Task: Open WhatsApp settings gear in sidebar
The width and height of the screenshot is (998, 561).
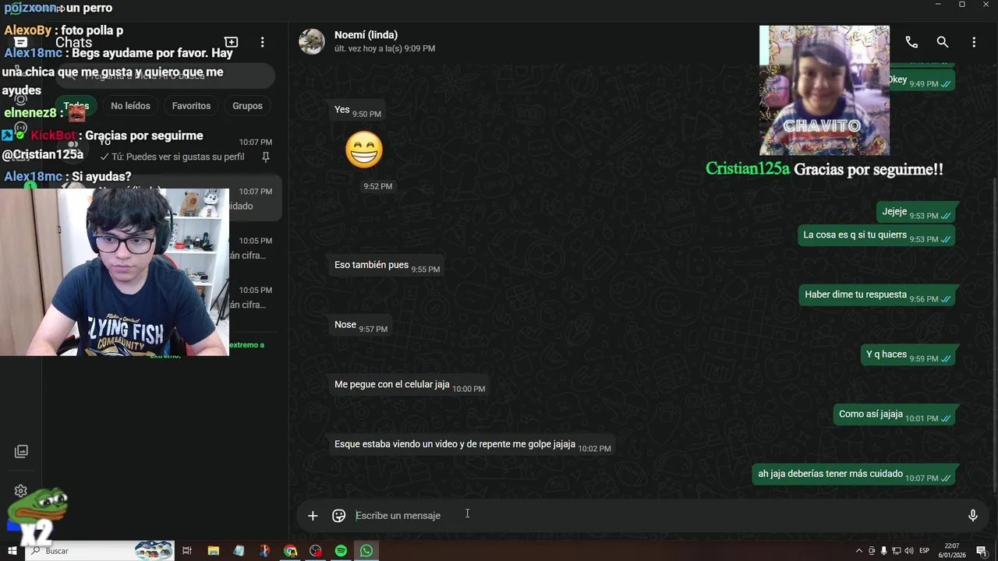Action: tap(21, 491)
